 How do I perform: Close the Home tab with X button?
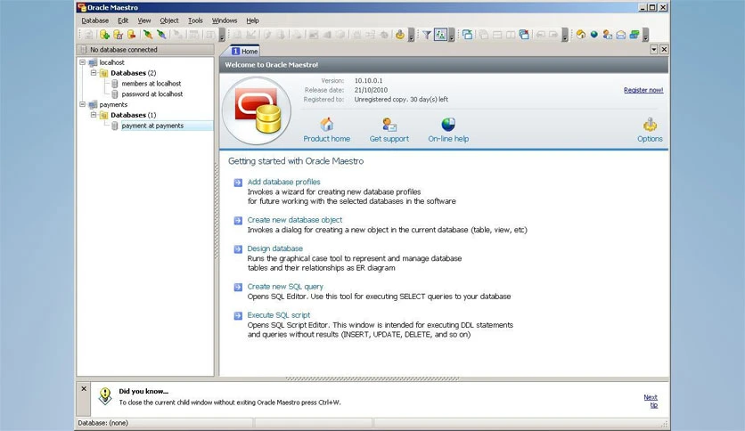tap(664, 49)
